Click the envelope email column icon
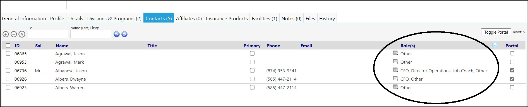 pos(495,45)
